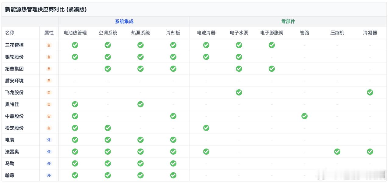Click the 法雷奥 row name
This screenshot has width=390, height=184.
click(x=12, y=152)
